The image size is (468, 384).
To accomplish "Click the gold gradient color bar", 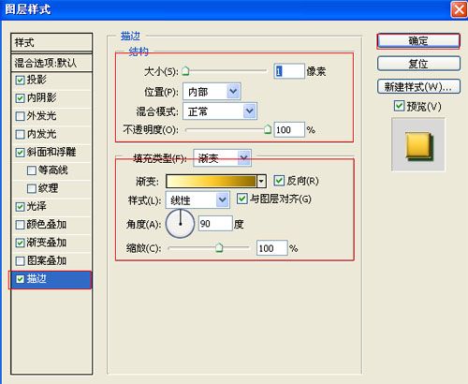I will 212,181.
